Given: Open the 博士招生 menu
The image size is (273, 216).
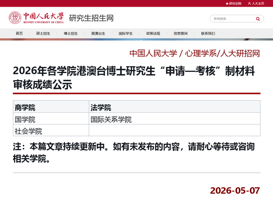Looking at the screenshot, I should tap(71, 33).
